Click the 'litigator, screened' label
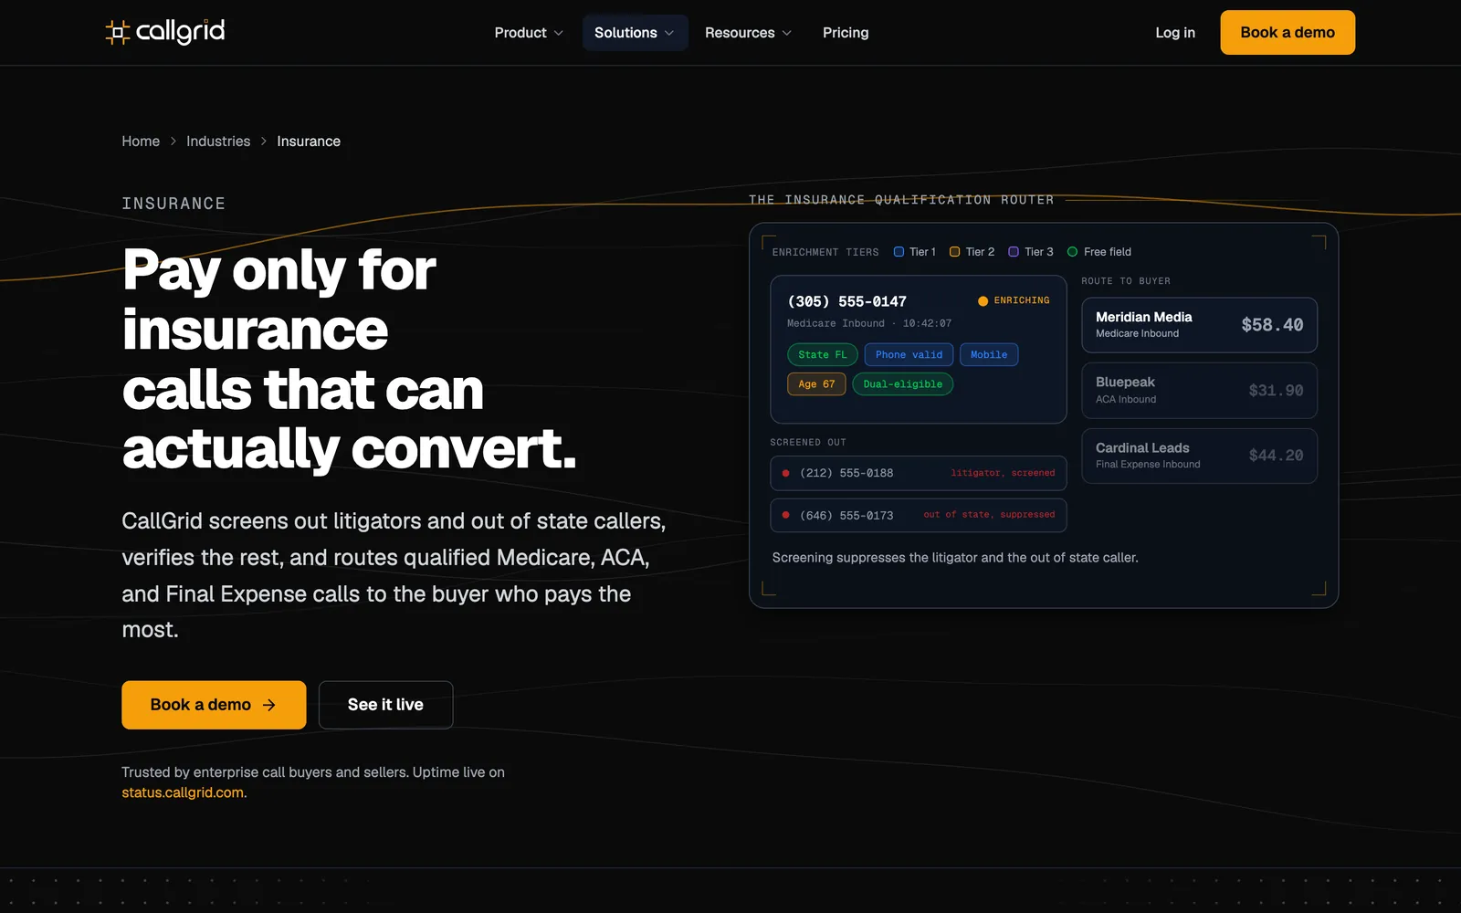Image resolution: width=1461 pixels, height=913 pixels. pos(1003,473)
